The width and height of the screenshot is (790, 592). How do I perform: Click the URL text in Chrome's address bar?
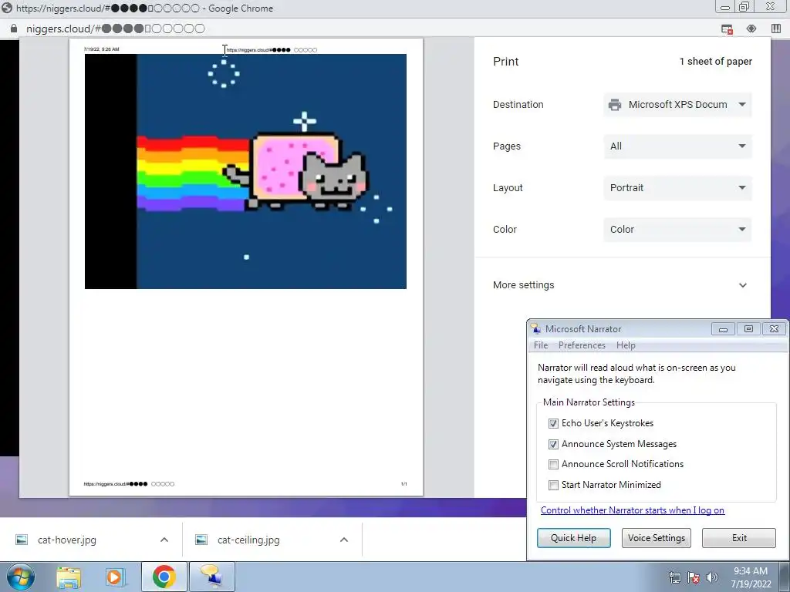(x=116, y=29)
